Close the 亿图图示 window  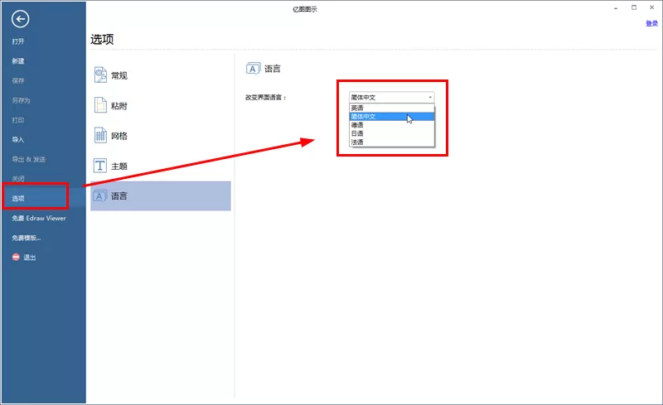pyautogui.click(x=651, y=7)
